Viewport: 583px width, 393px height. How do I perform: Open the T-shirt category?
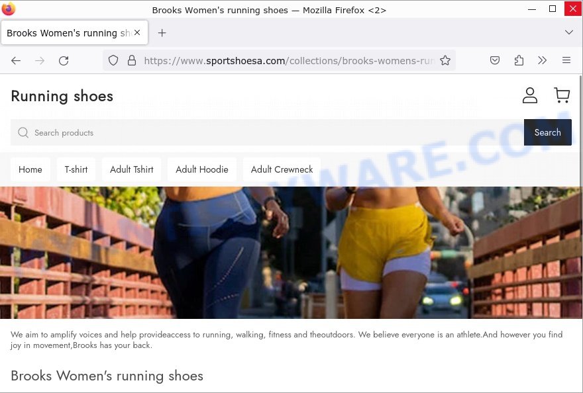pos(76,169)
